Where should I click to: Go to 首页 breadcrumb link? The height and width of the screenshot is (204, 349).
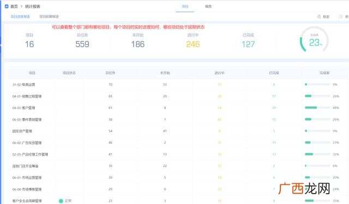(x=14, y=7)
